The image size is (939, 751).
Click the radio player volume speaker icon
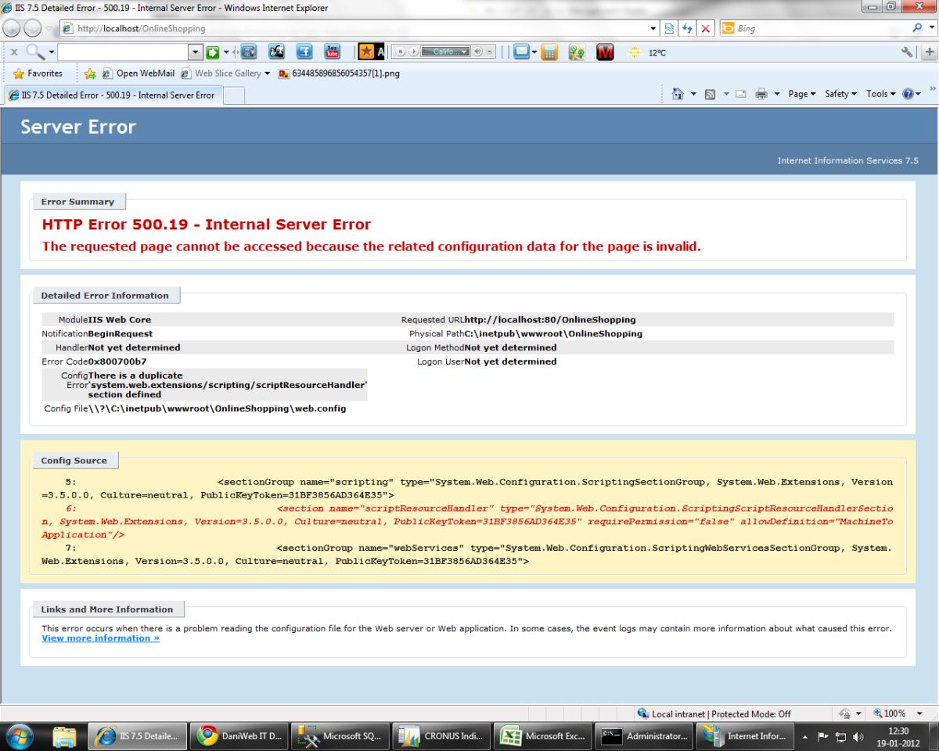(x=477, y=52)
